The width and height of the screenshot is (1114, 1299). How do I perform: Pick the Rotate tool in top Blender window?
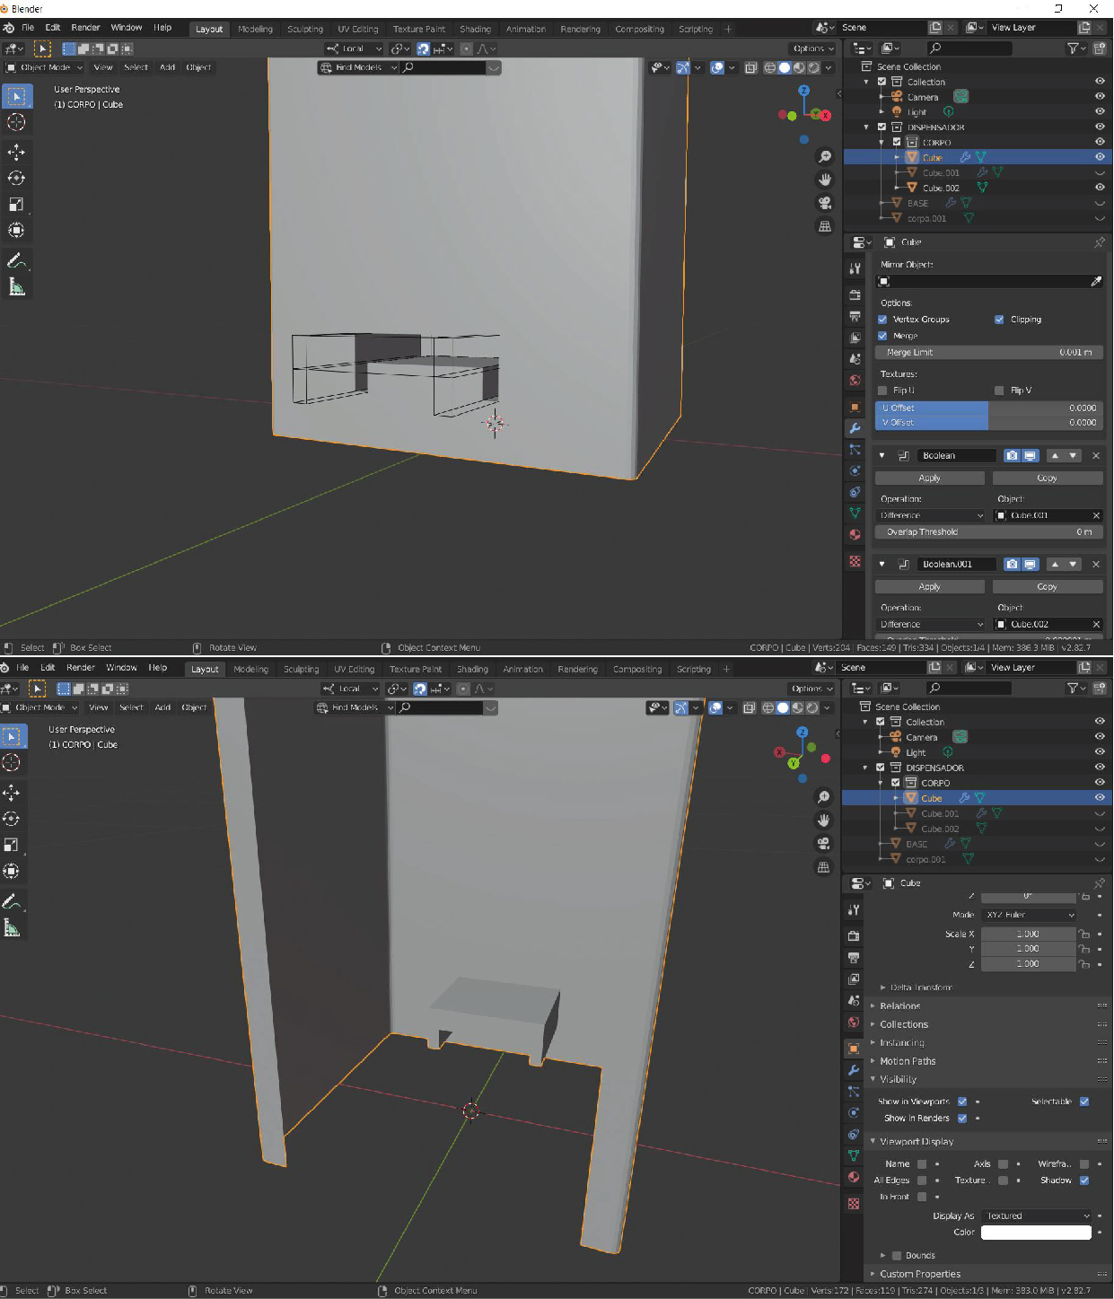click(16, 178)
